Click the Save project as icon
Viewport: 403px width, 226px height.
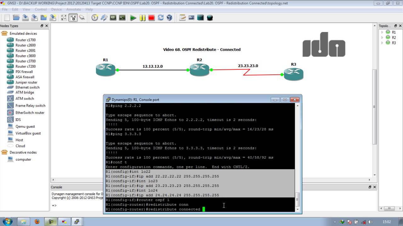(x=34, y=18)
